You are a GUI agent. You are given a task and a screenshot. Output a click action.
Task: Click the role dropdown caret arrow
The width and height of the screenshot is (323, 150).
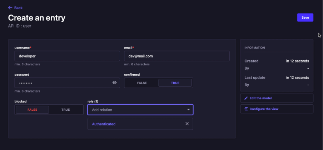(x=188, y=110)
